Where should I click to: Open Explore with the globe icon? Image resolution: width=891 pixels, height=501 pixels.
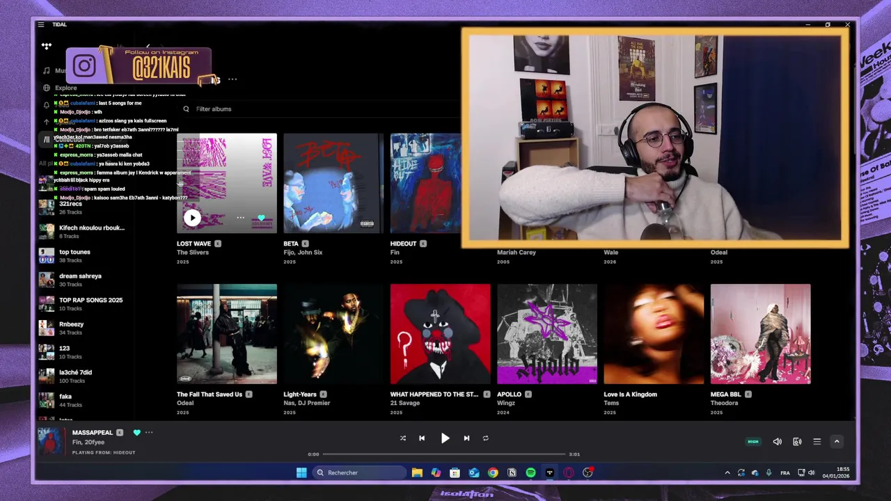(x=47, y=88)
